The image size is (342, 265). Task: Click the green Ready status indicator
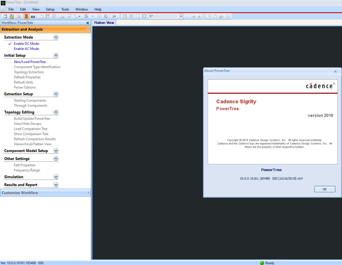point(262,263)
